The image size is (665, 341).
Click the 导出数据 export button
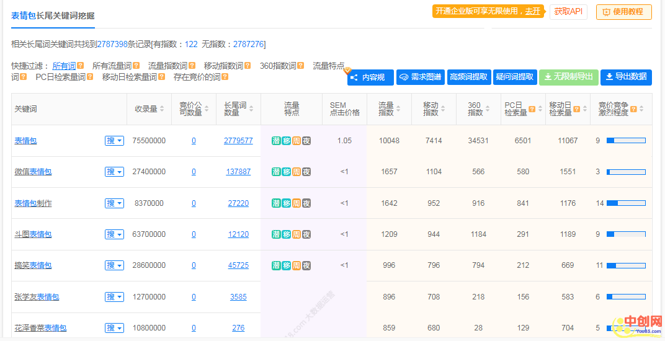pos(626,77)
